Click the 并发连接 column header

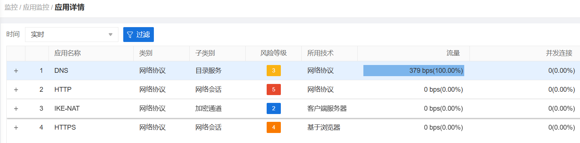coord(559,53)
